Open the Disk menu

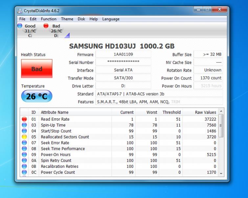81,19
